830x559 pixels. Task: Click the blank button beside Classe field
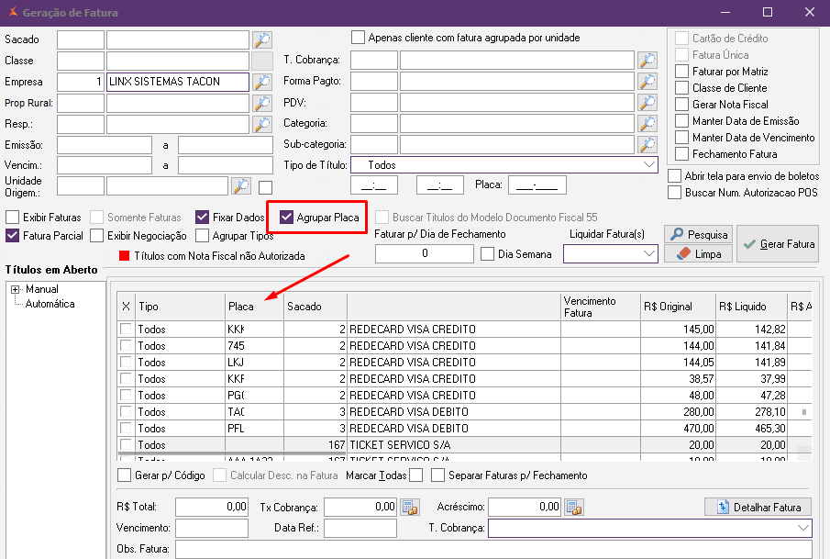pyautogui.click(x=262, y=61)
